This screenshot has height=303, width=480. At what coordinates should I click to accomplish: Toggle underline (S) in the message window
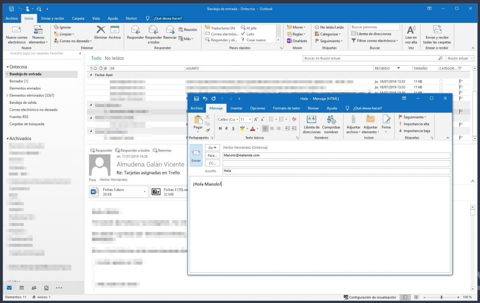pos(233,128)
